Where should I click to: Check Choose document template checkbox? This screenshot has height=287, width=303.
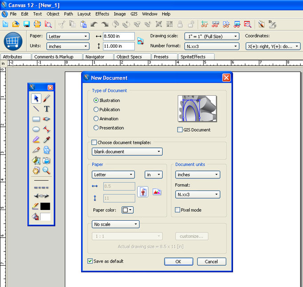(94, 142)
